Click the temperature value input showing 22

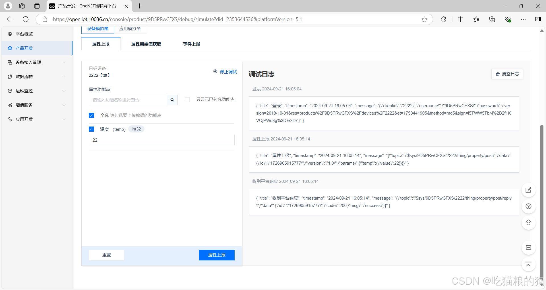click(161, 140)
